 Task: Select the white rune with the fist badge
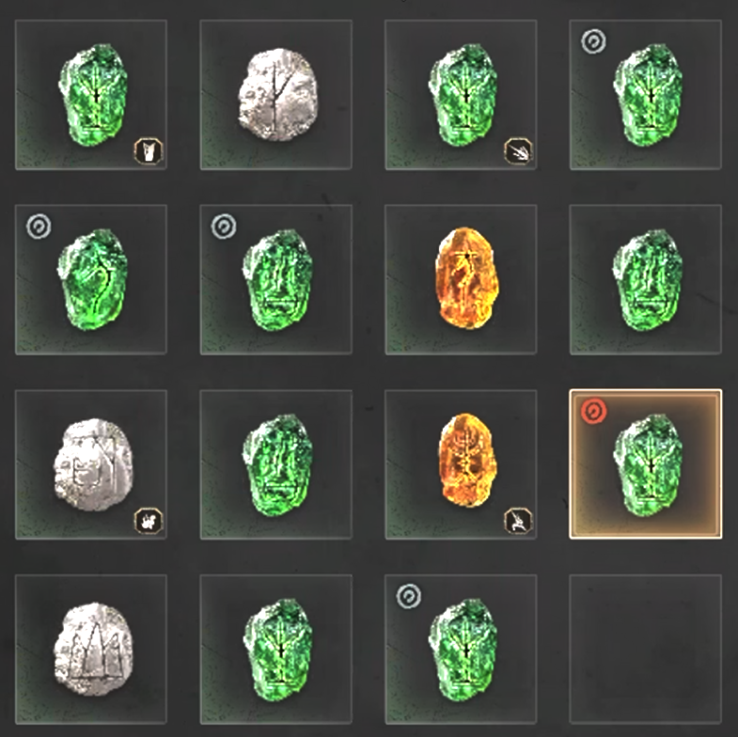coord(93,464)
